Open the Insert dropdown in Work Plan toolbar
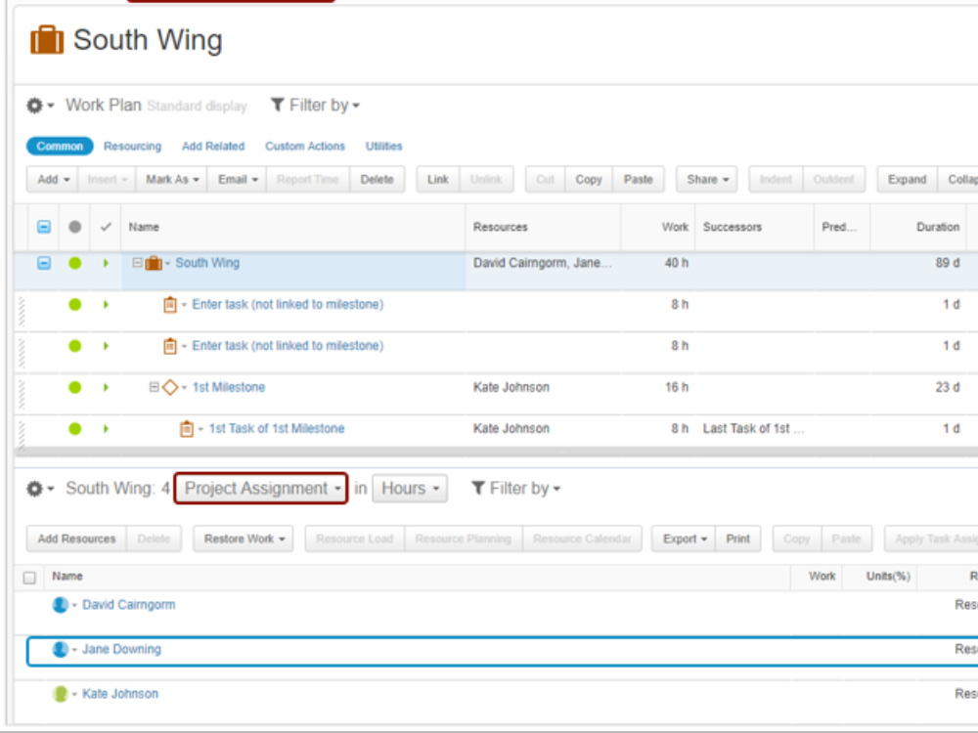 click(108, 180)
